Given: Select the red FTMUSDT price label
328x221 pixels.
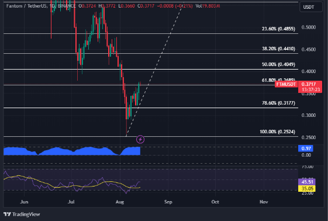Looking at the screenshot, I should point(286,84).
